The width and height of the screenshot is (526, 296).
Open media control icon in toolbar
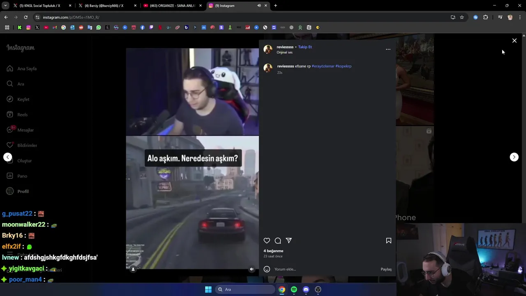click(x=500, y=17)
